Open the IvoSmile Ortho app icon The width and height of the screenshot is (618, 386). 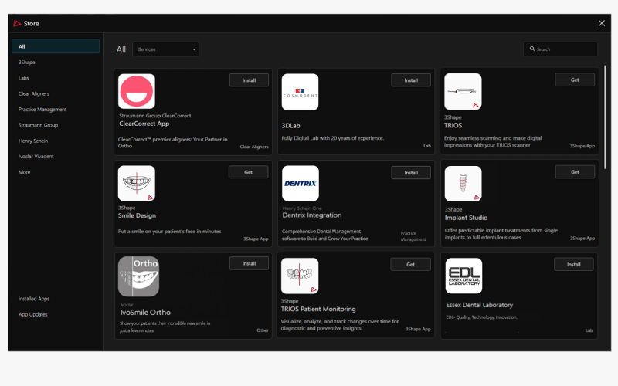click(138, 276)
